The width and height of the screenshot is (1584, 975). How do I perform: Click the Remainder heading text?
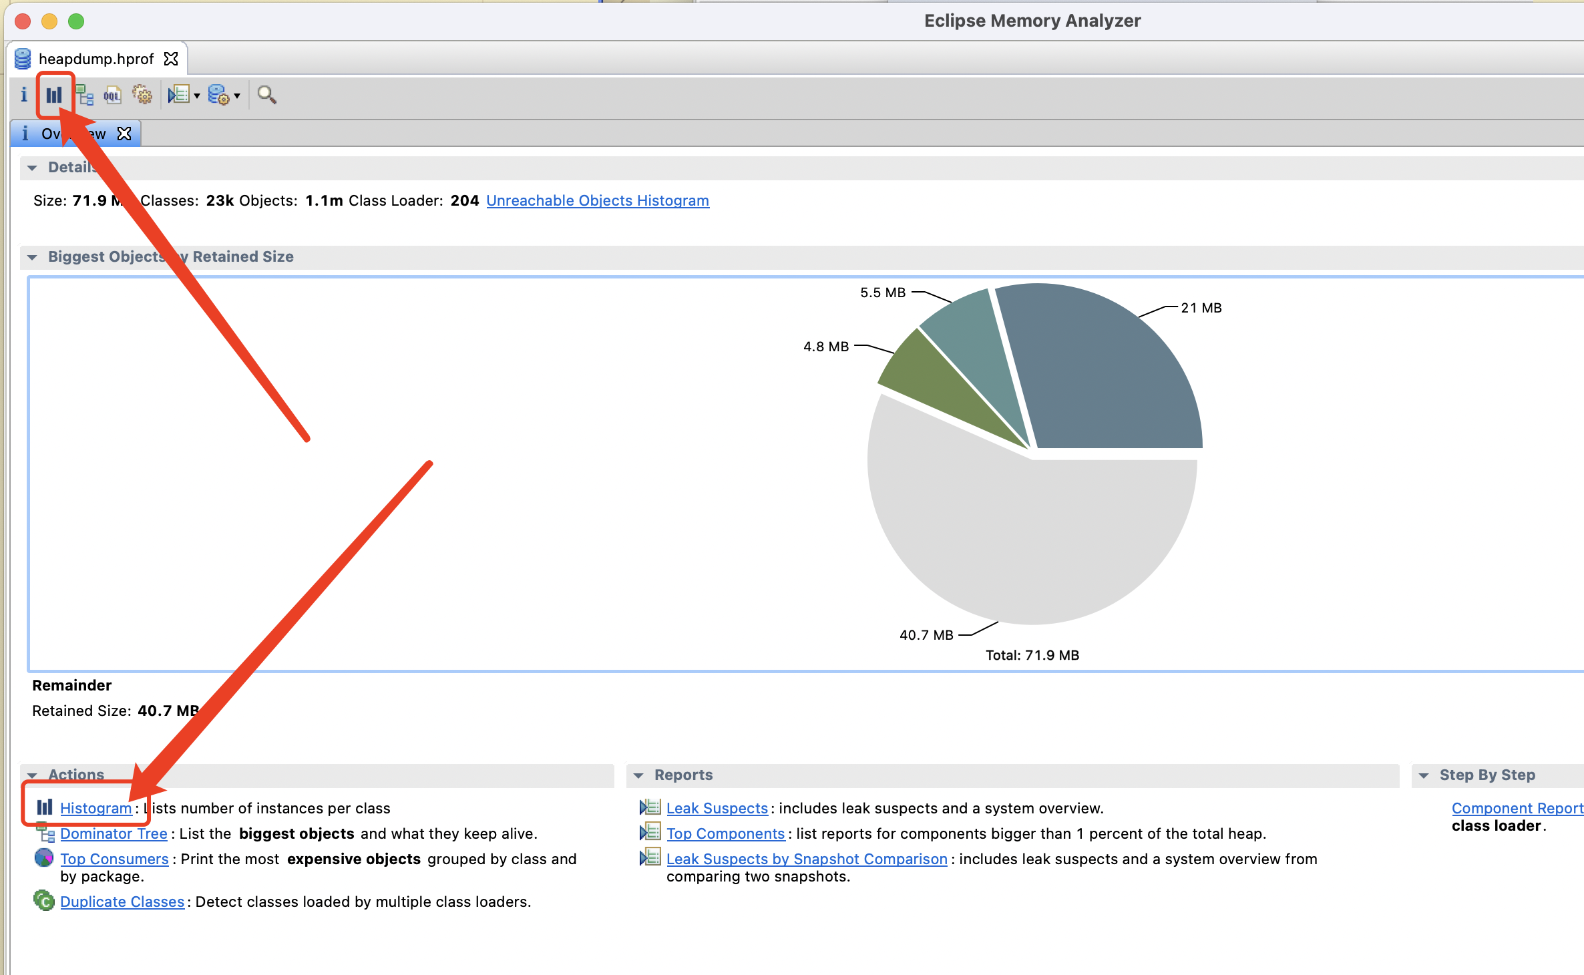[72, 685]
